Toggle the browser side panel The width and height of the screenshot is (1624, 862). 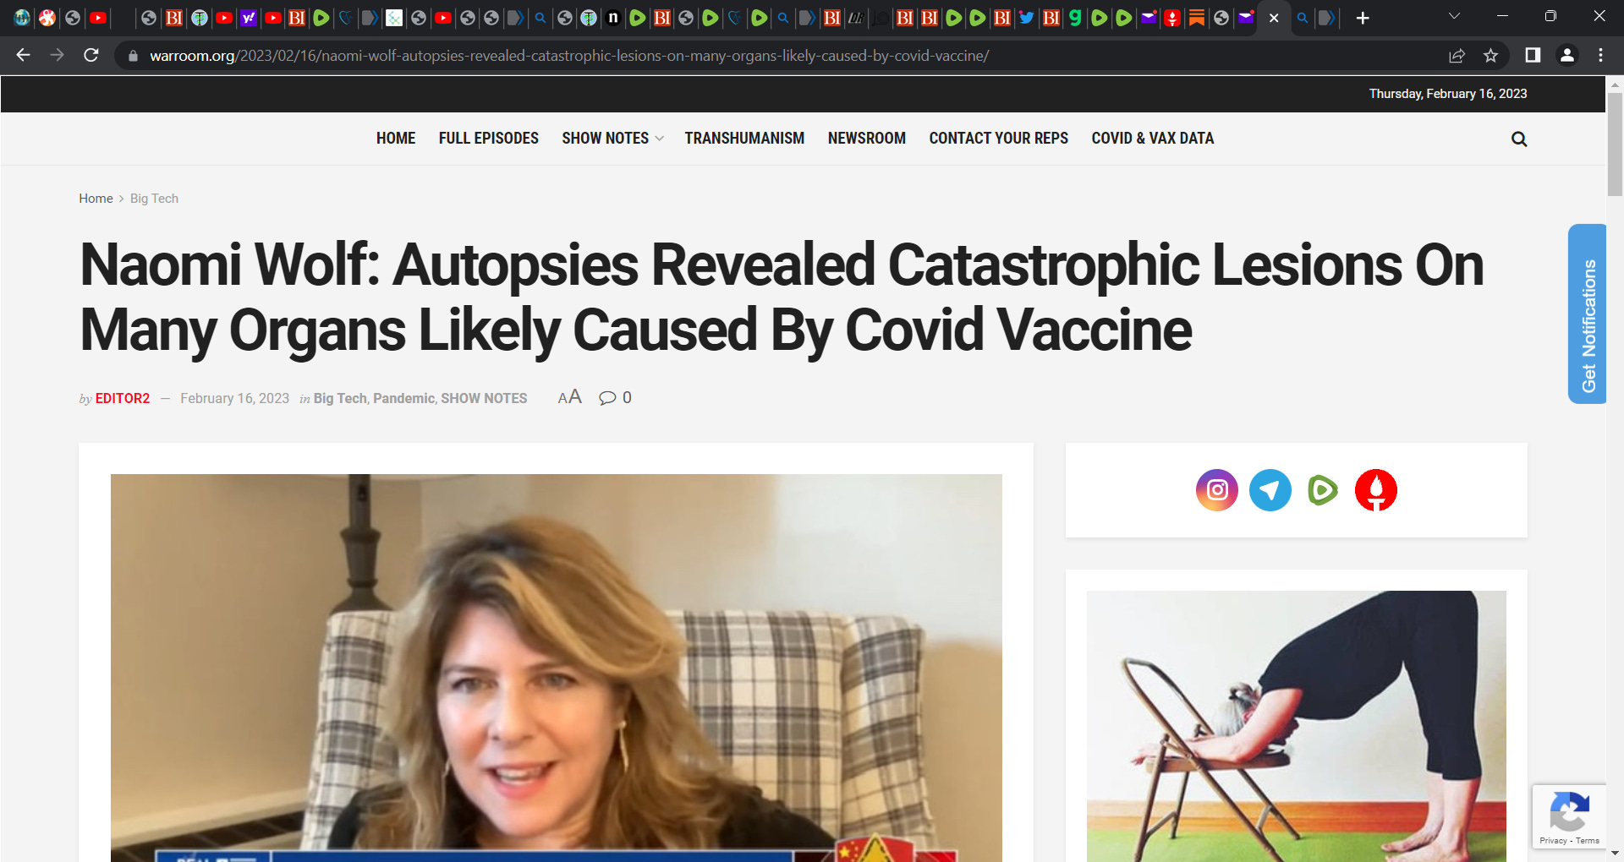(x=1532, y=55)
